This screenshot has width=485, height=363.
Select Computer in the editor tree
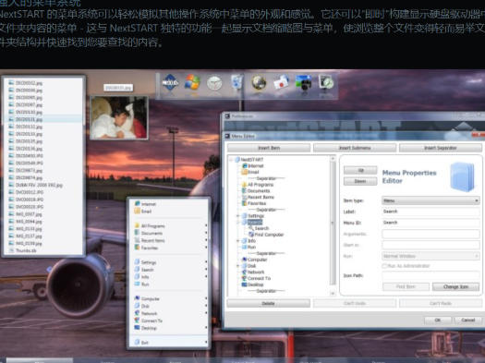coord(257,260)
